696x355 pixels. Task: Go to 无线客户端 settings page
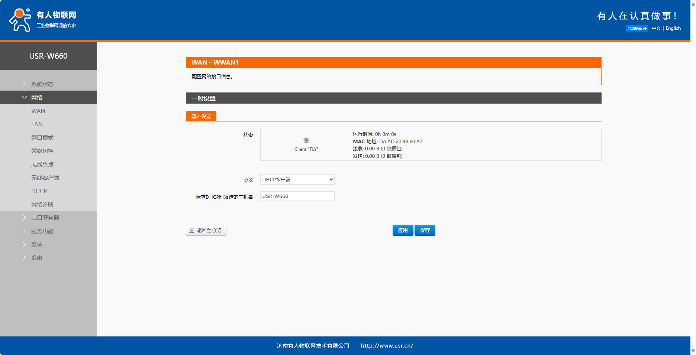click(x=45, y=178)
